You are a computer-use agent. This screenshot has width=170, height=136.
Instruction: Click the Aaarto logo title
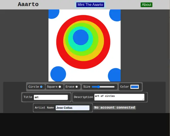click(x=28, y=5)
